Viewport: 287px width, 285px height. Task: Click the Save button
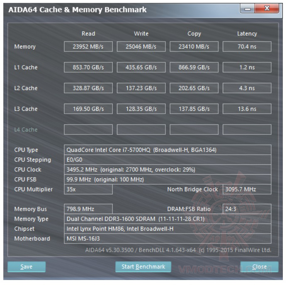(27, 267)
